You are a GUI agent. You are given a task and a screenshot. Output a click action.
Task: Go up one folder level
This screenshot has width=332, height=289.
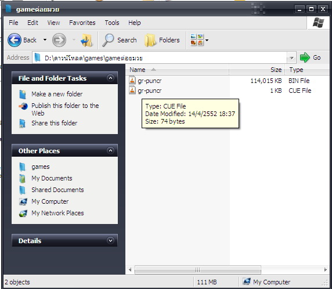[86, 40]
